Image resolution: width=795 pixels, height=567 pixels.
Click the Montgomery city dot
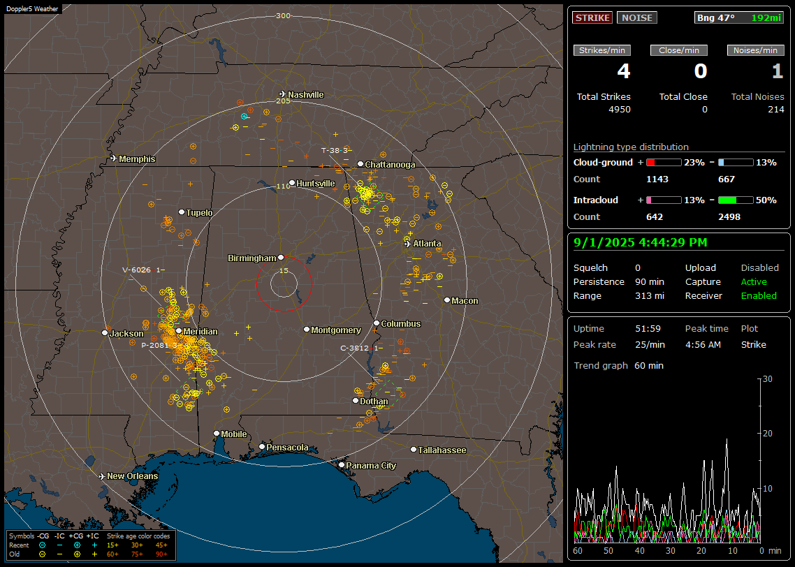(307, 330)
